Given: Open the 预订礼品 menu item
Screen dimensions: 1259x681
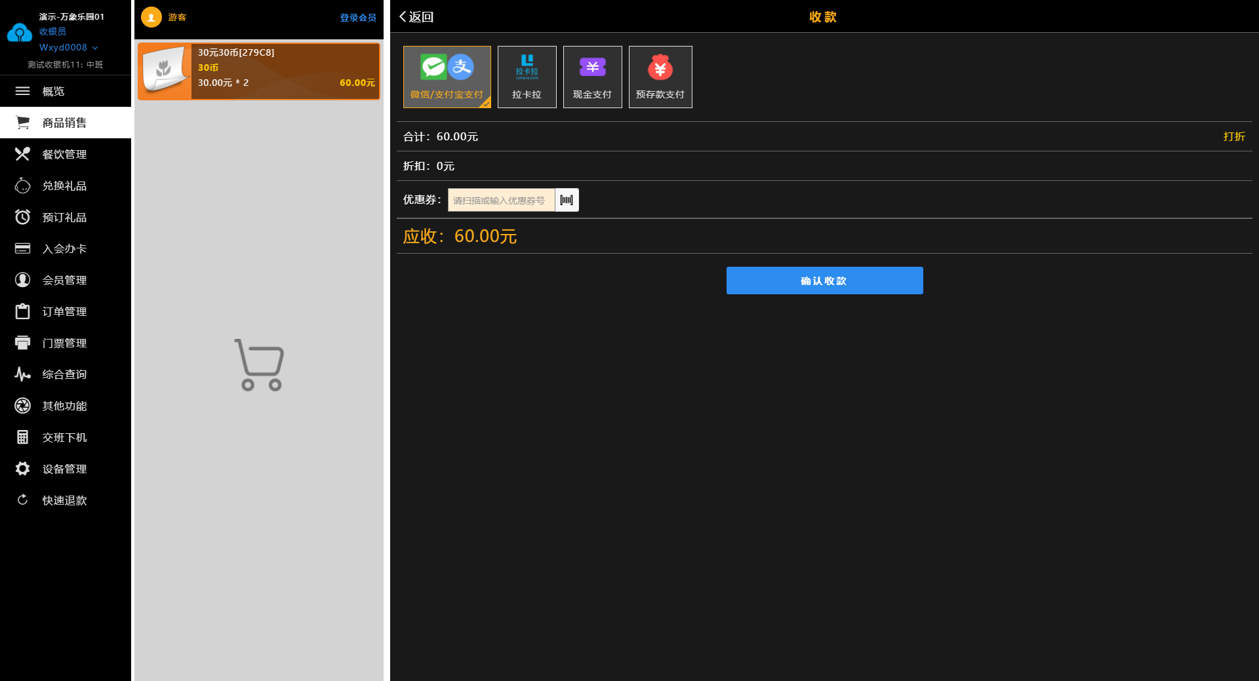Looking at the screenshot, I should [66, 217].
